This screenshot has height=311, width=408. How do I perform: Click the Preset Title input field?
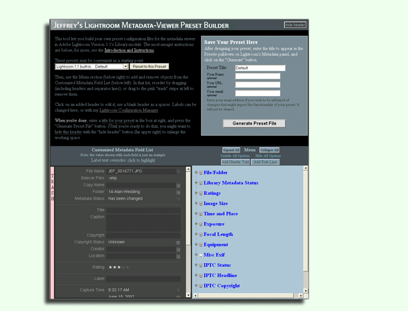pyautogui.click(x=260, y=68)
